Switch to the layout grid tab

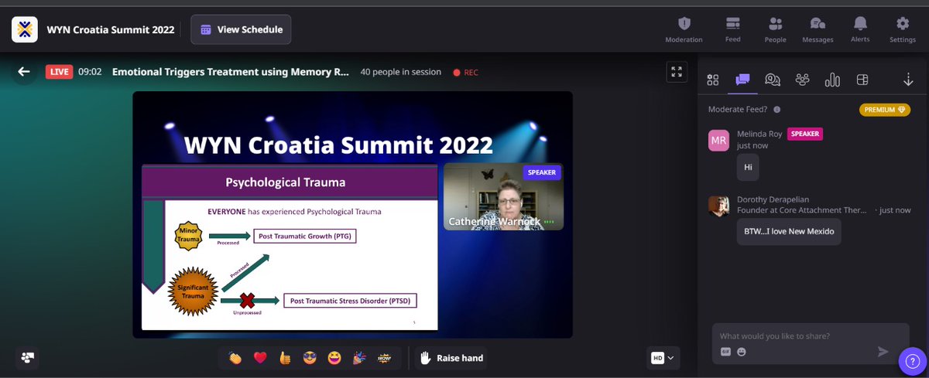(862, 80)
